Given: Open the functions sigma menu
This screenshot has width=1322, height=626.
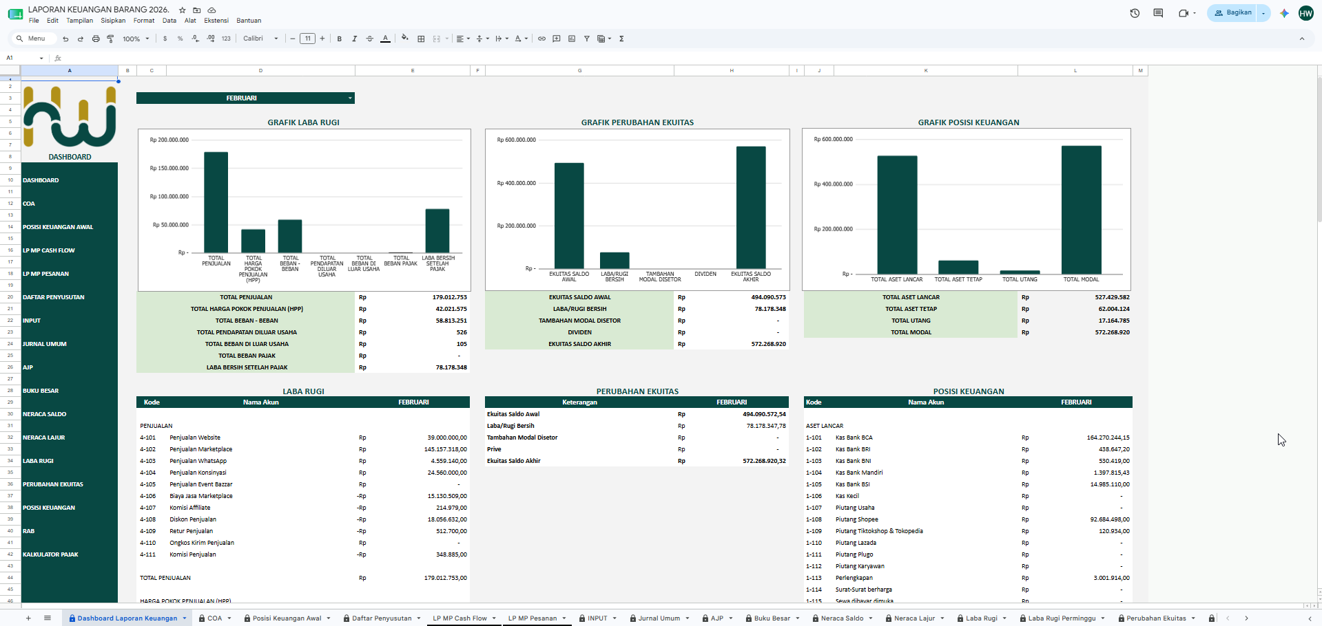Looking at the screenshot, I should pyautogui.click(x=621, y=39).
